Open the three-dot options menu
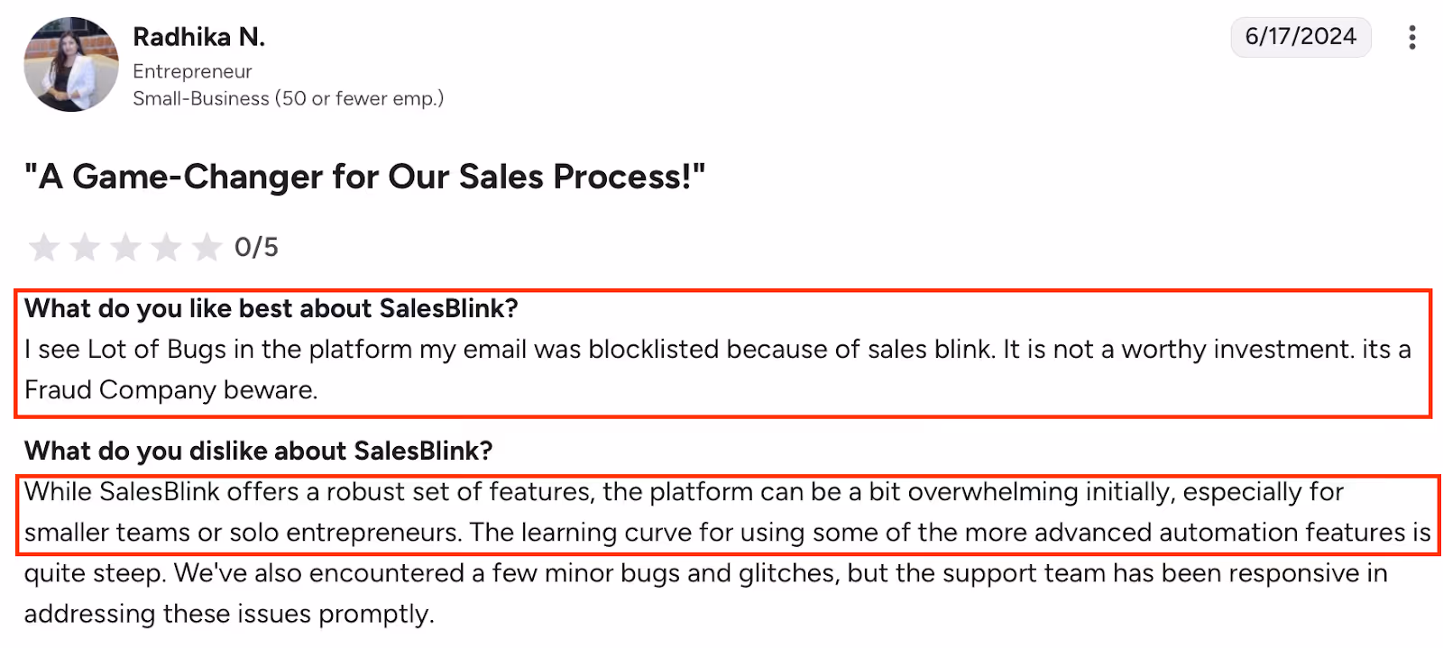Image resolution: width=1443 pixels, height=648 pixels. click(x=1412, y=37)
